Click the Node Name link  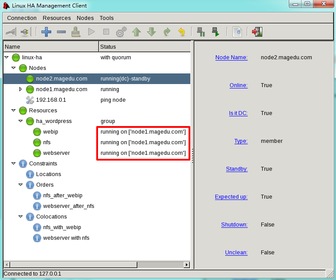coord(231,58)
